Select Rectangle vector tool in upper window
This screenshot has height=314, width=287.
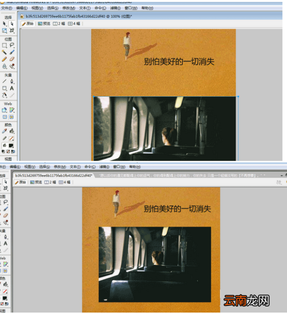(4, 88)
